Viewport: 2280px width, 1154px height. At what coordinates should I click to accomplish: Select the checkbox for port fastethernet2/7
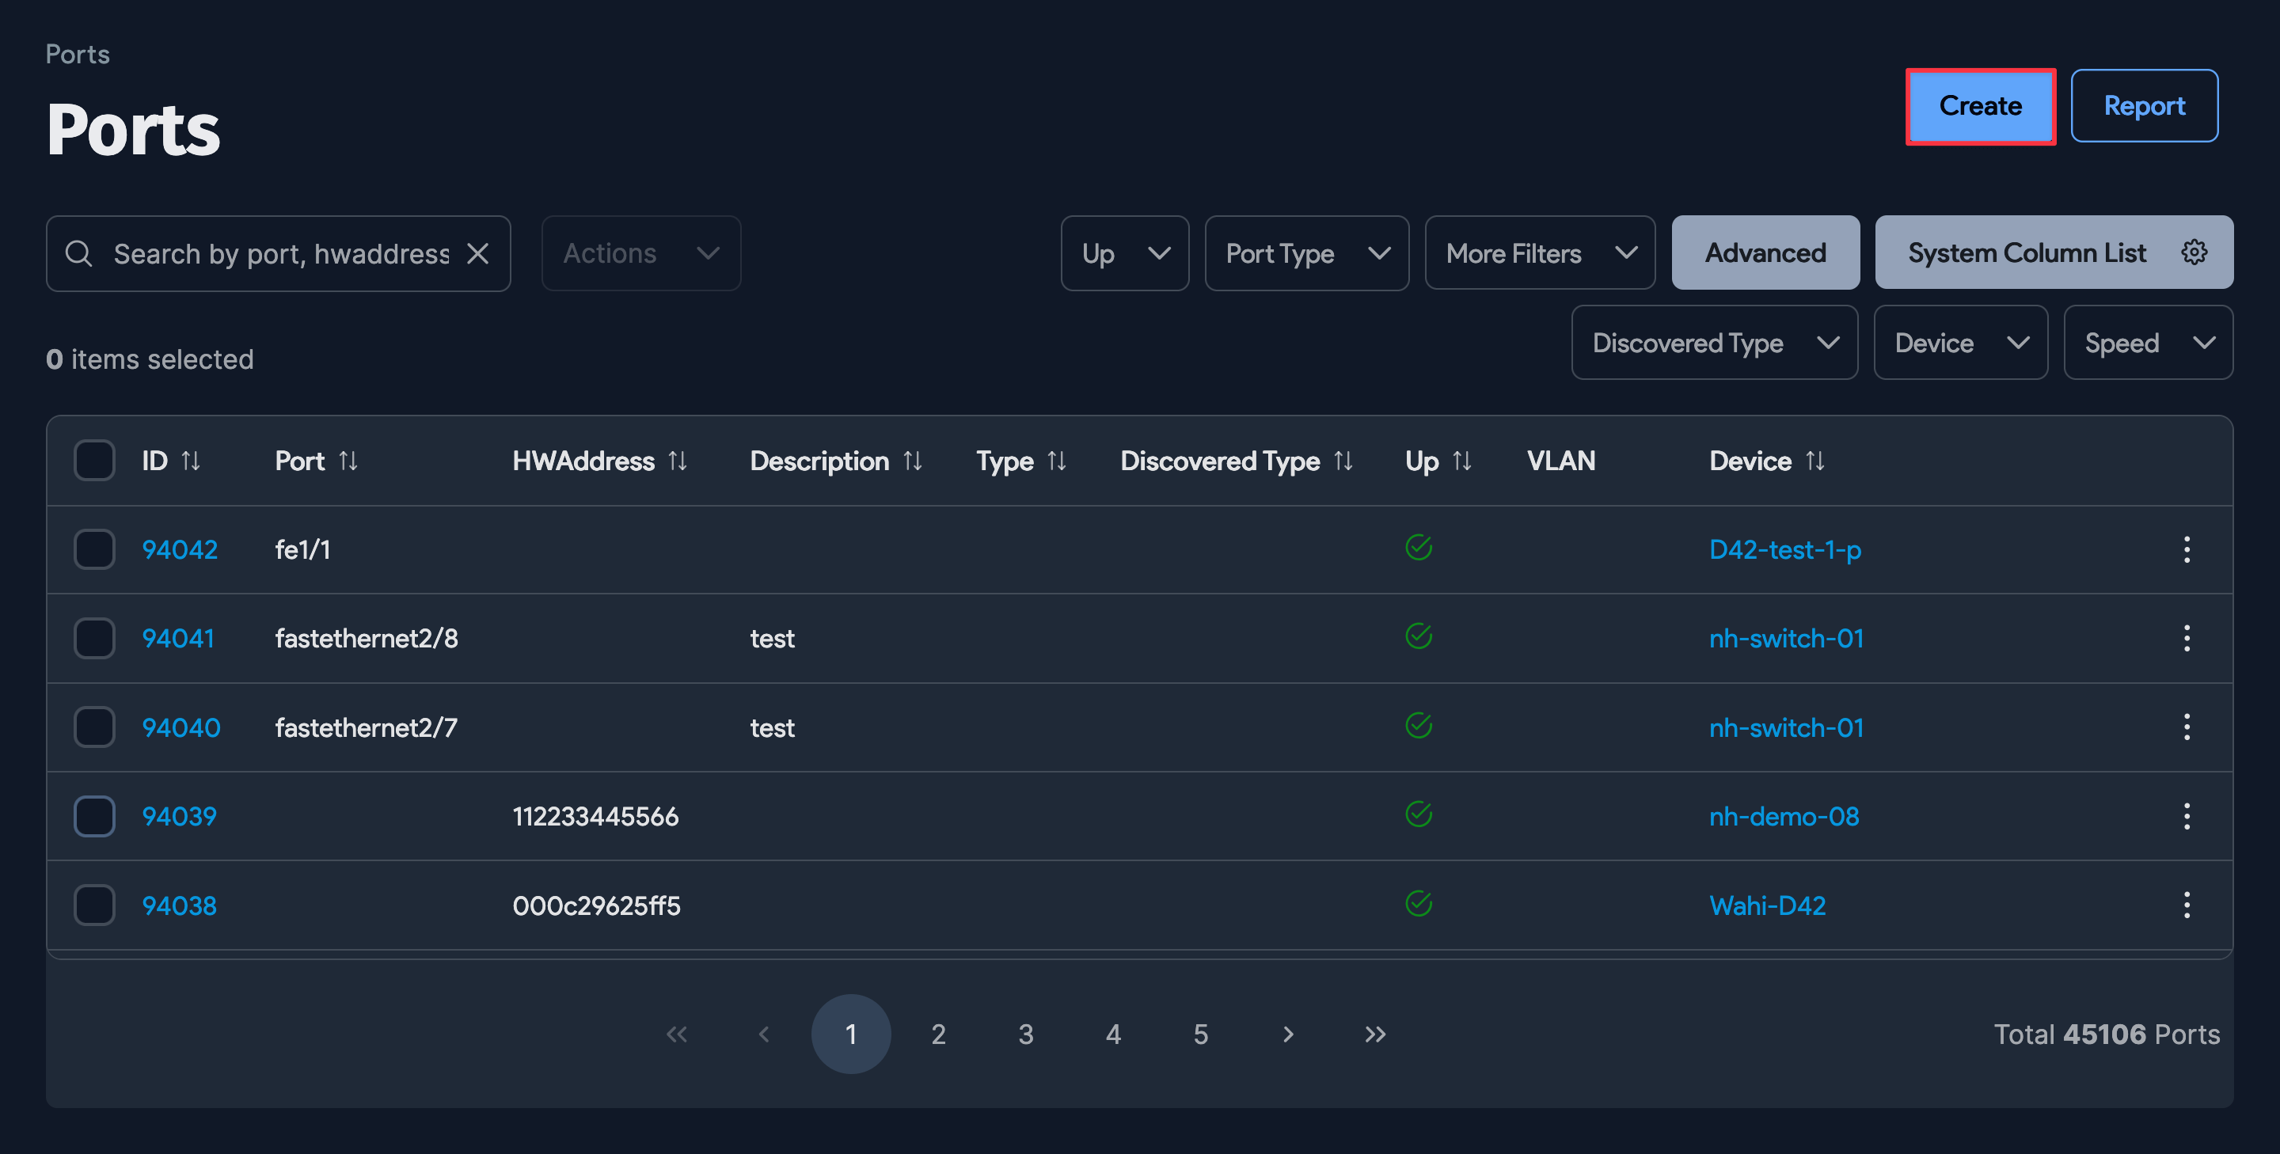click(94, 727)
